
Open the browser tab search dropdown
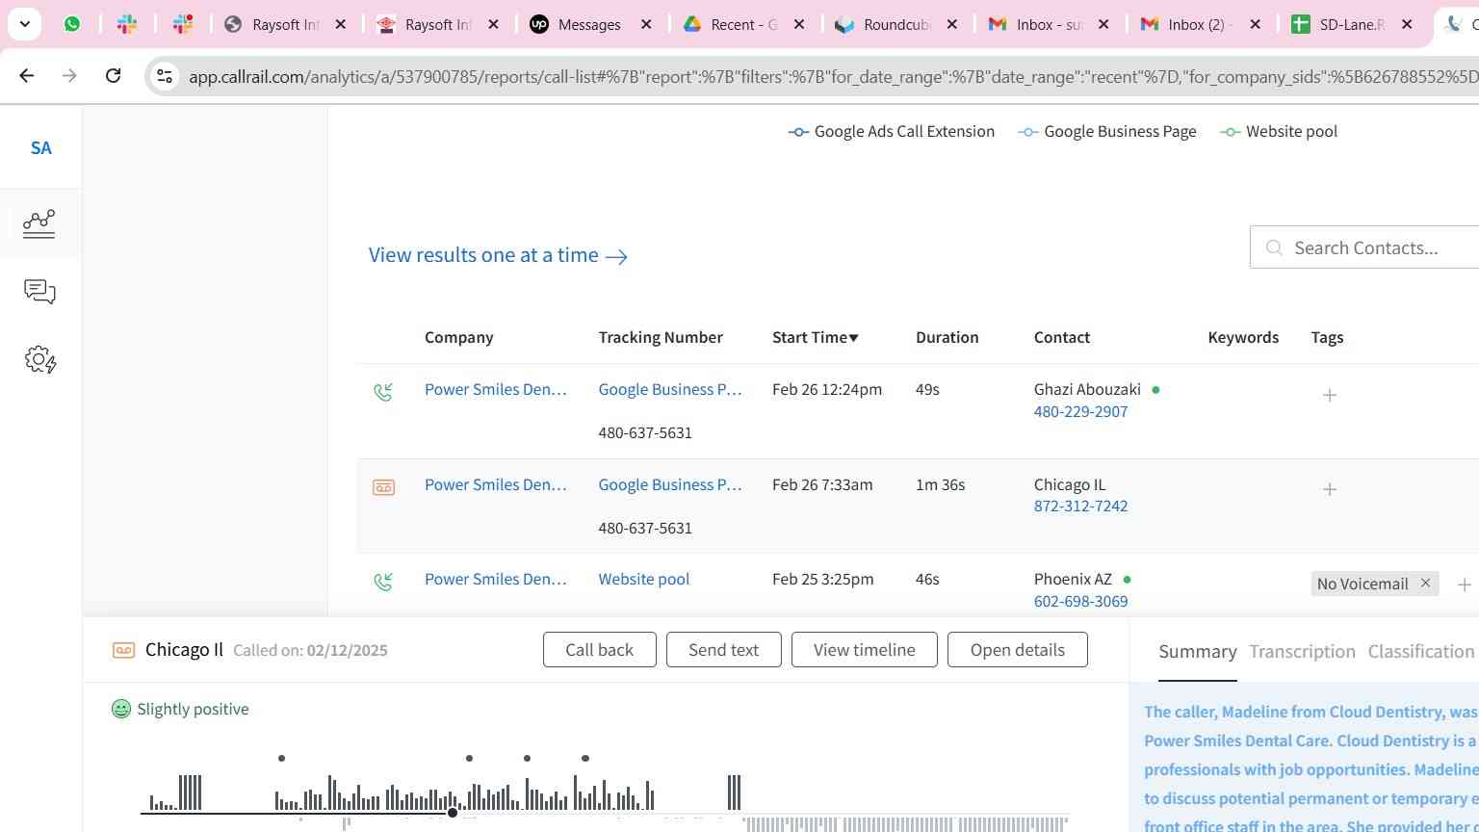(x=24, y=24)
